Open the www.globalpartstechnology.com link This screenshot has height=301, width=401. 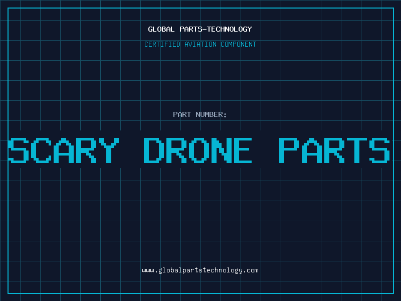pos(200,270)
